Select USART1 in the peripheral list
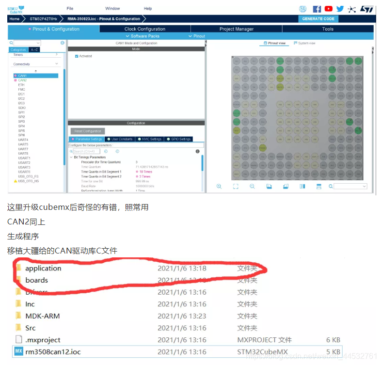 (24, 158)
